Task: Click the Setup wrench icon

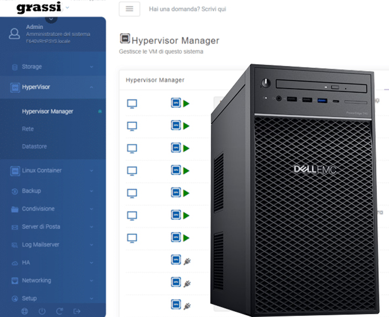Action: tap(15, 299)
